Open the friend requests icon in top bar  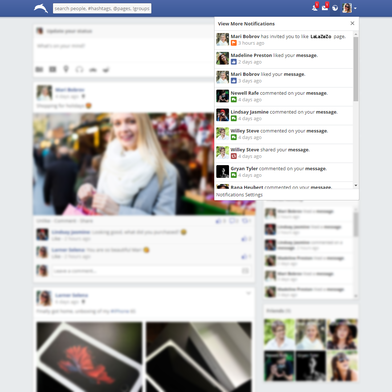coord(314,8)
